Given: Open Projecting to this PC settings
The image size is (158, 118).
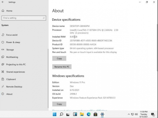Looking at the screenshot, I should (14, 65).
